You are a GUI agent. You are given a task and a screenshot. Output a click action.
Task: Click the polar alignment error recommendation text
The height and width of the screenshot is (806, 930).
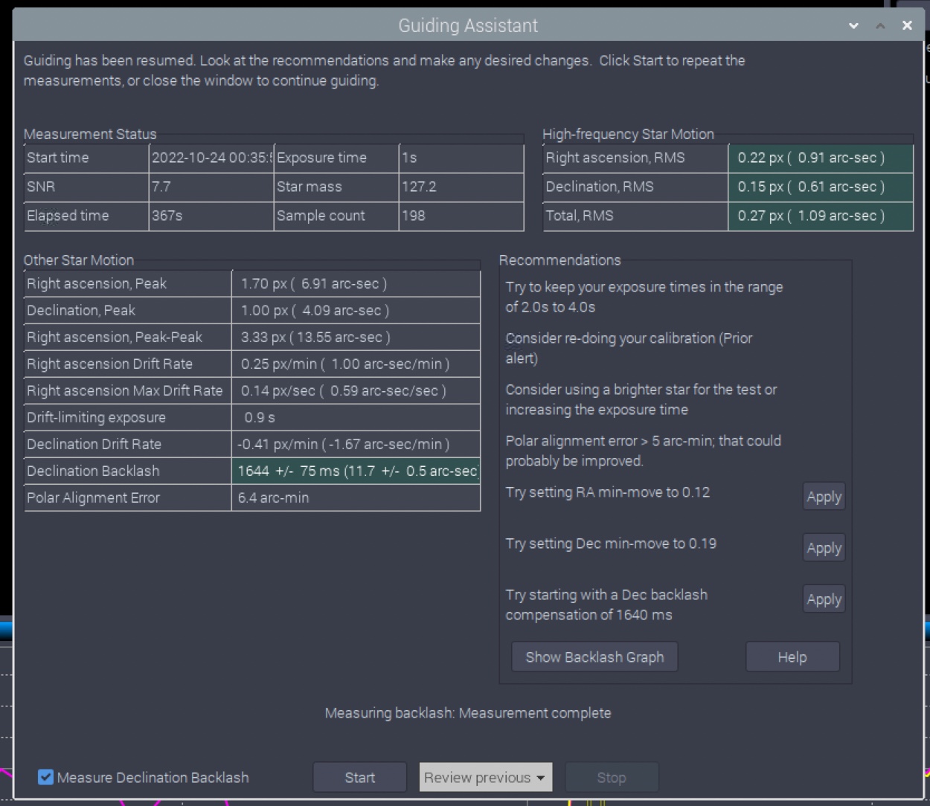coord(644,451)
